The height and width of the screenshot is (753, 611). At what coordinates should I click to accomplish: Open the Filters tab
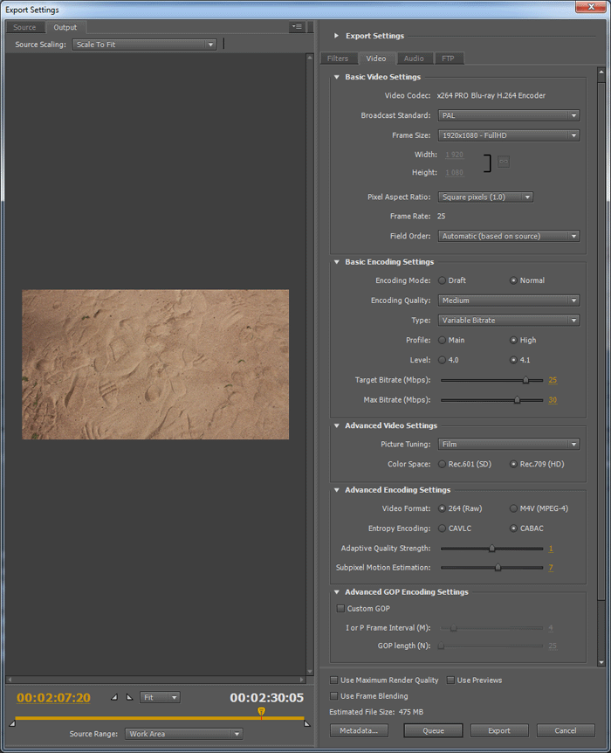[x=338, y=59]
